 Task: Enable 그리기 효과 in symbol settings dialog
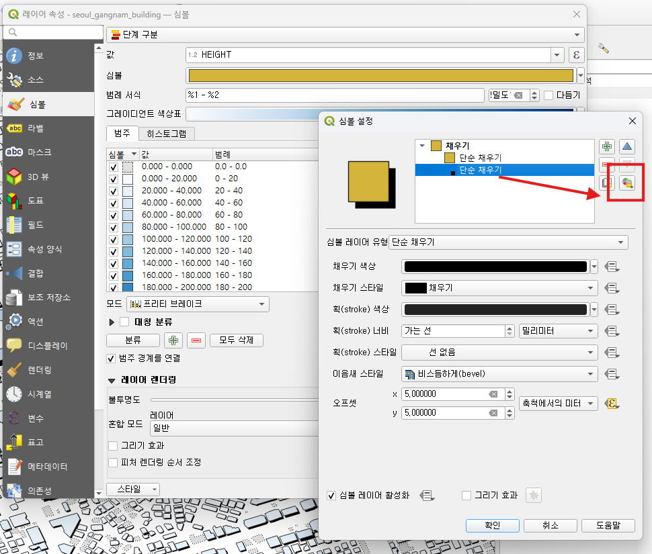tap(466, 496)
